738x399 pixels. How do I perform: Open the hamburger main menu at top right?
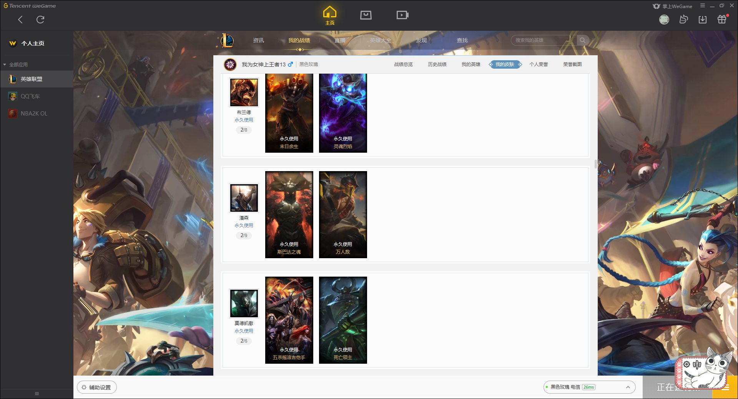702,6
